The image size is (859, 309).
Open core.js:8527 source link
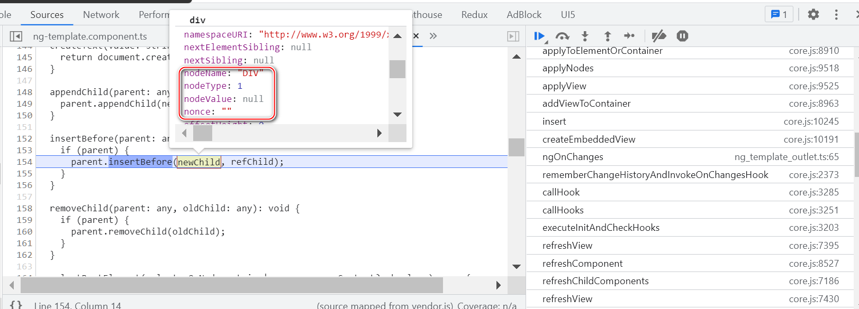[x=814, y=264]
